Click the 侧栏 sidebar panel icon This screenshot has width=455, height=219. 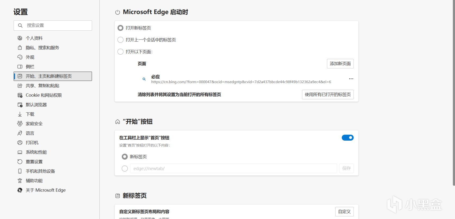[x=20, y=66]
